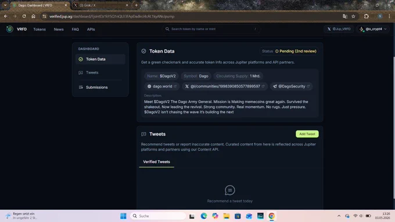Open the dago.world website link
The height and width of the screenshot is (222, 395).
pyautogui.click(x=161, y=86)
